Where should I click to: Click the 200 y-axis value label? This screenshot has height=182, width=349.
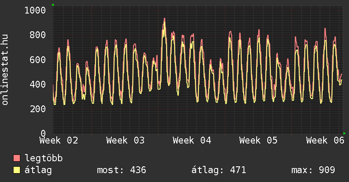(x=38, y=109)
